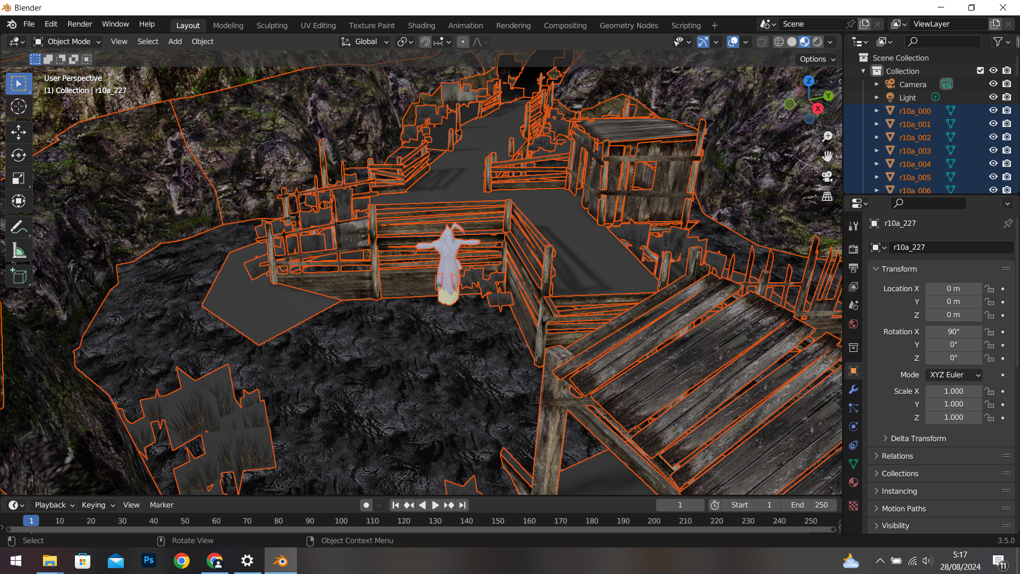Disable r10a_001 in renders
This screenshot has width=1020, height=574.
[1007, 124]
